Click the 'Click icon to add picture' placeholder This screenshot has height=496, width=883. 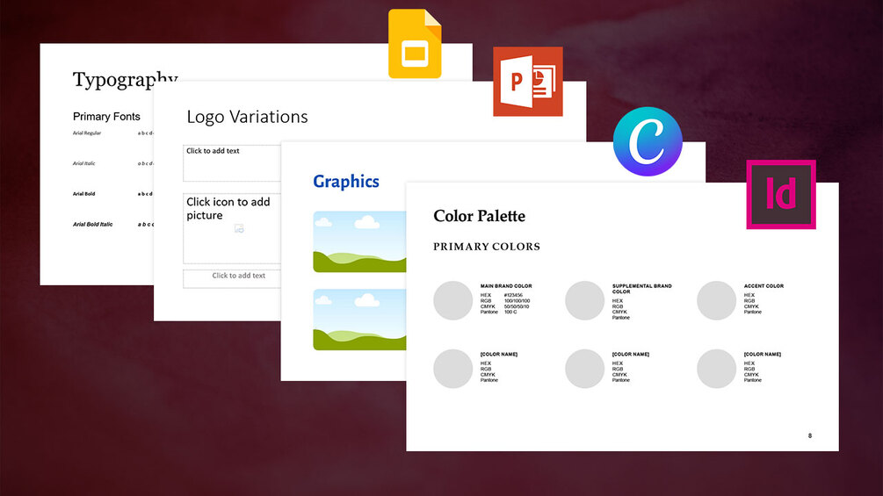(232, 228)
